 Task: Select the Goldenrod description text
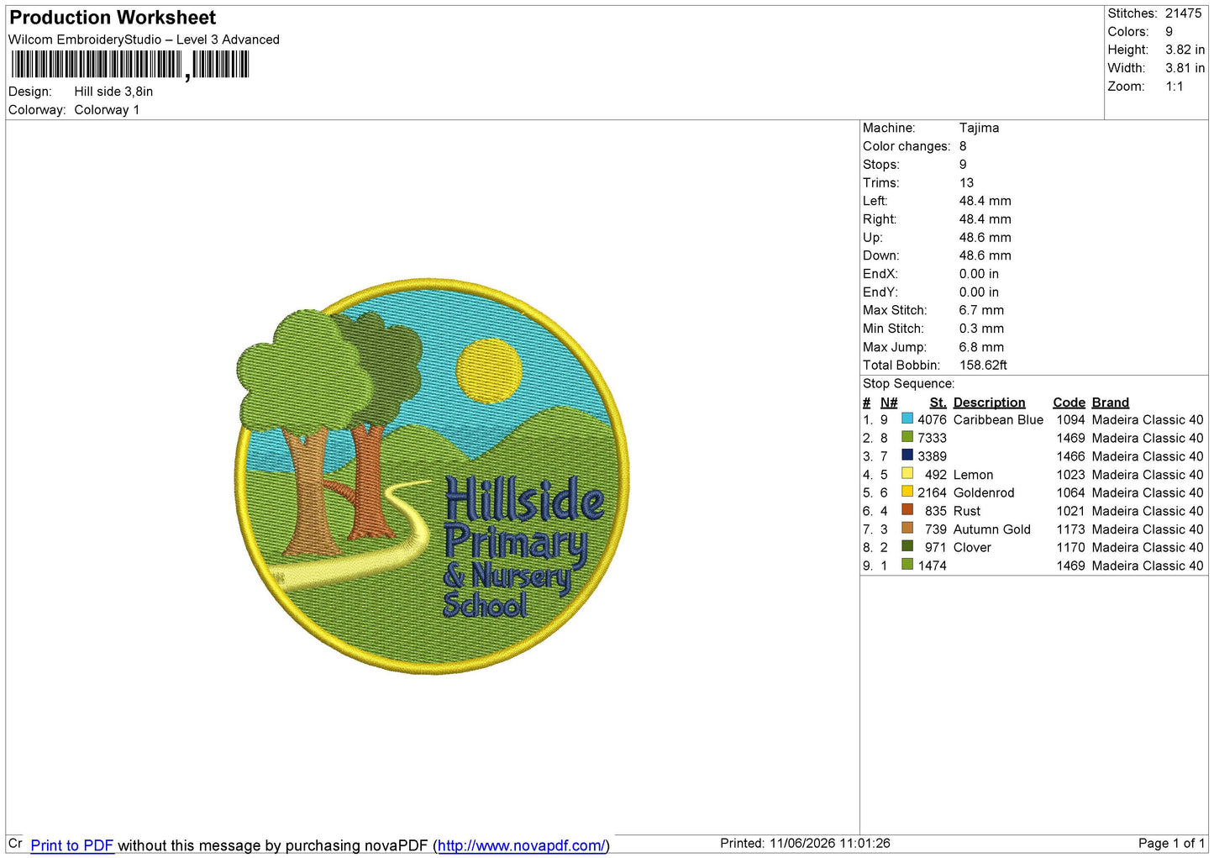[x=984, y=492]
